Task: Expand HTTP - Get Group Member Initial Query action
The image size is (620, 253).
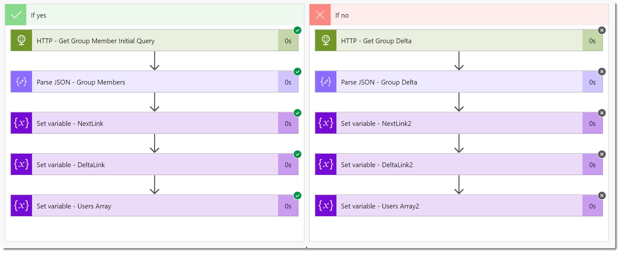Action: pos(154,40)
